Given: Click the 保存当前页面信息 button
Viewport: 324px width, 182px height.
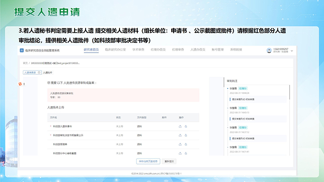Looking at the screenshot, I should (148, 161).
